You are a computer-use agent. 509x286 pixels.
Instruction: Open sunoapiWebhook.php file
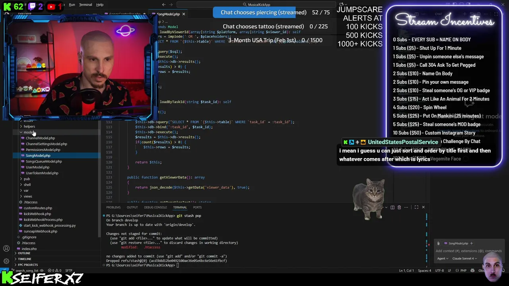point(40,231)
